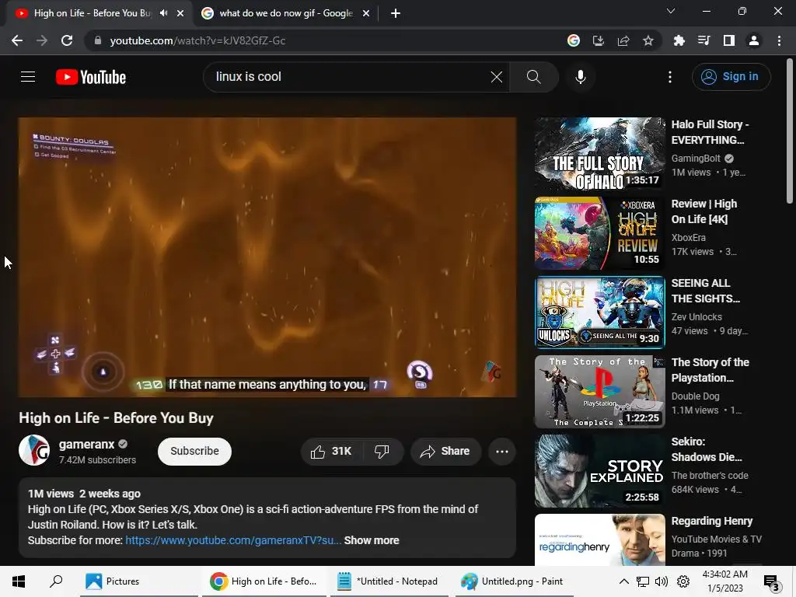Open a new browser tab
Screen dimensions: 796x597
[x=396, y=14]
